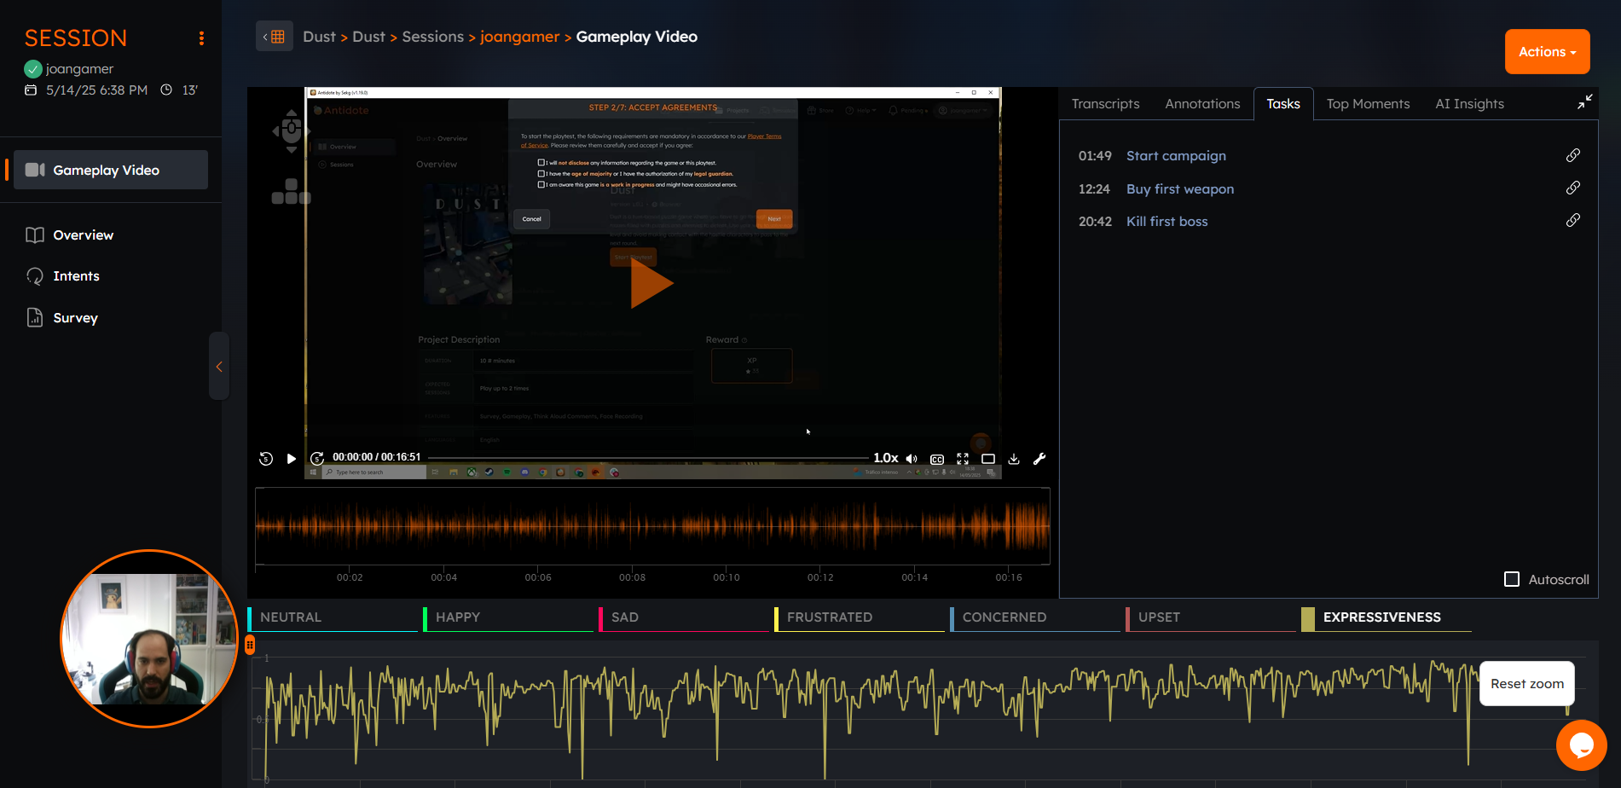Open the chat support bubble
This screenshot has height=788, width=1621.
click(x=1582, y=745)
